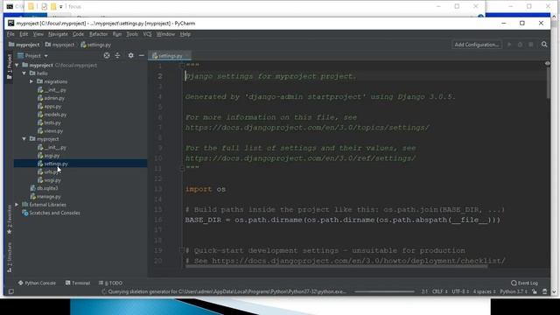Open the Window menu

(x=165, y=34)
